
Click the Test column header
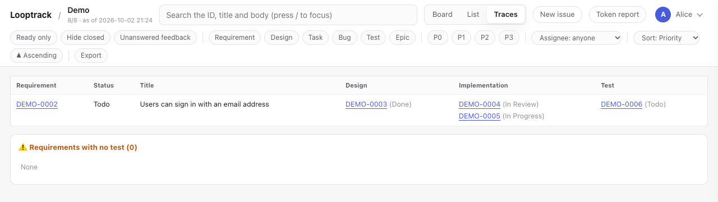click(607, 85)
